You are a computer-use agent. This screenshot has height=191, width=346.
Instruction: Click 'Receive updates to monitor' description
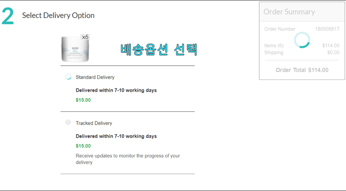[128, 159]
